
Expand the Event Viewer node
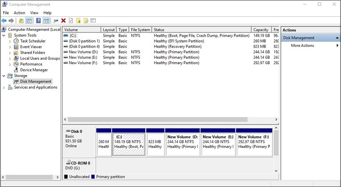click(10, 47)
